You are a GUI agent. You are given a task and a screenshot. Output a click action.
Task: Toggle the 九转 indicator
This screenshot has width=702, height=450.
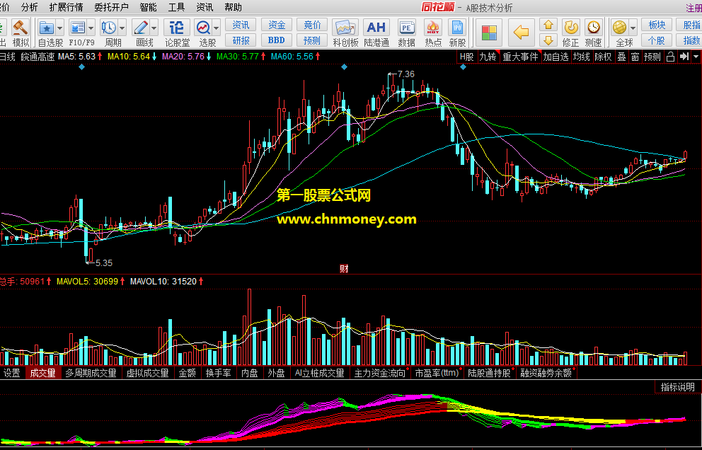[x=488, y=57]
